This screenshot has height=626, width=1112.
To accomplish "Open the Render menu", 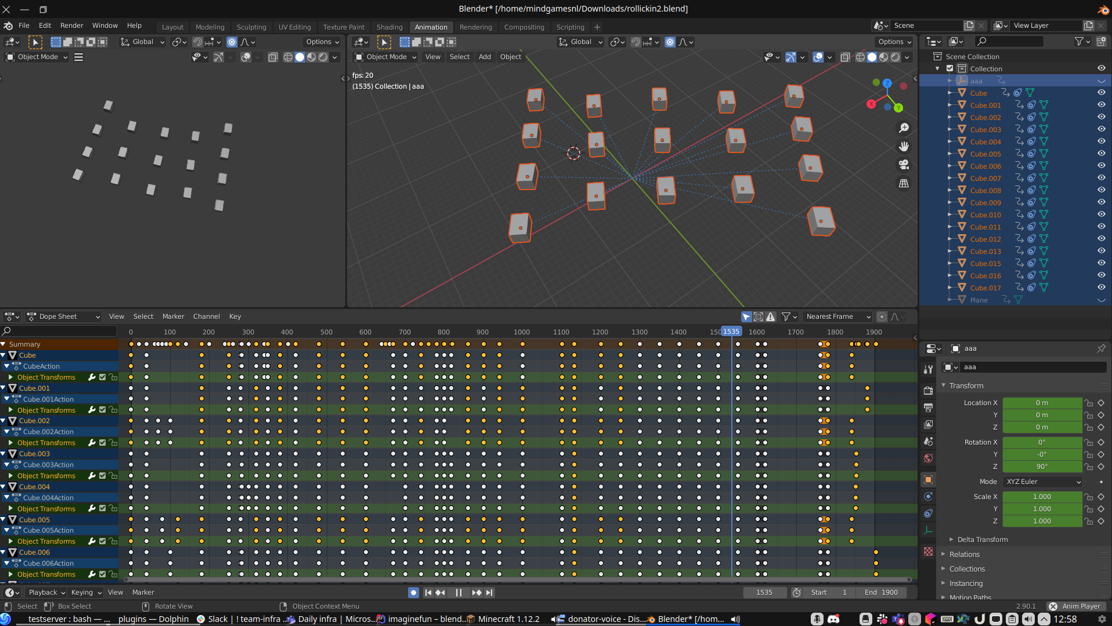I will click(71, 26).
